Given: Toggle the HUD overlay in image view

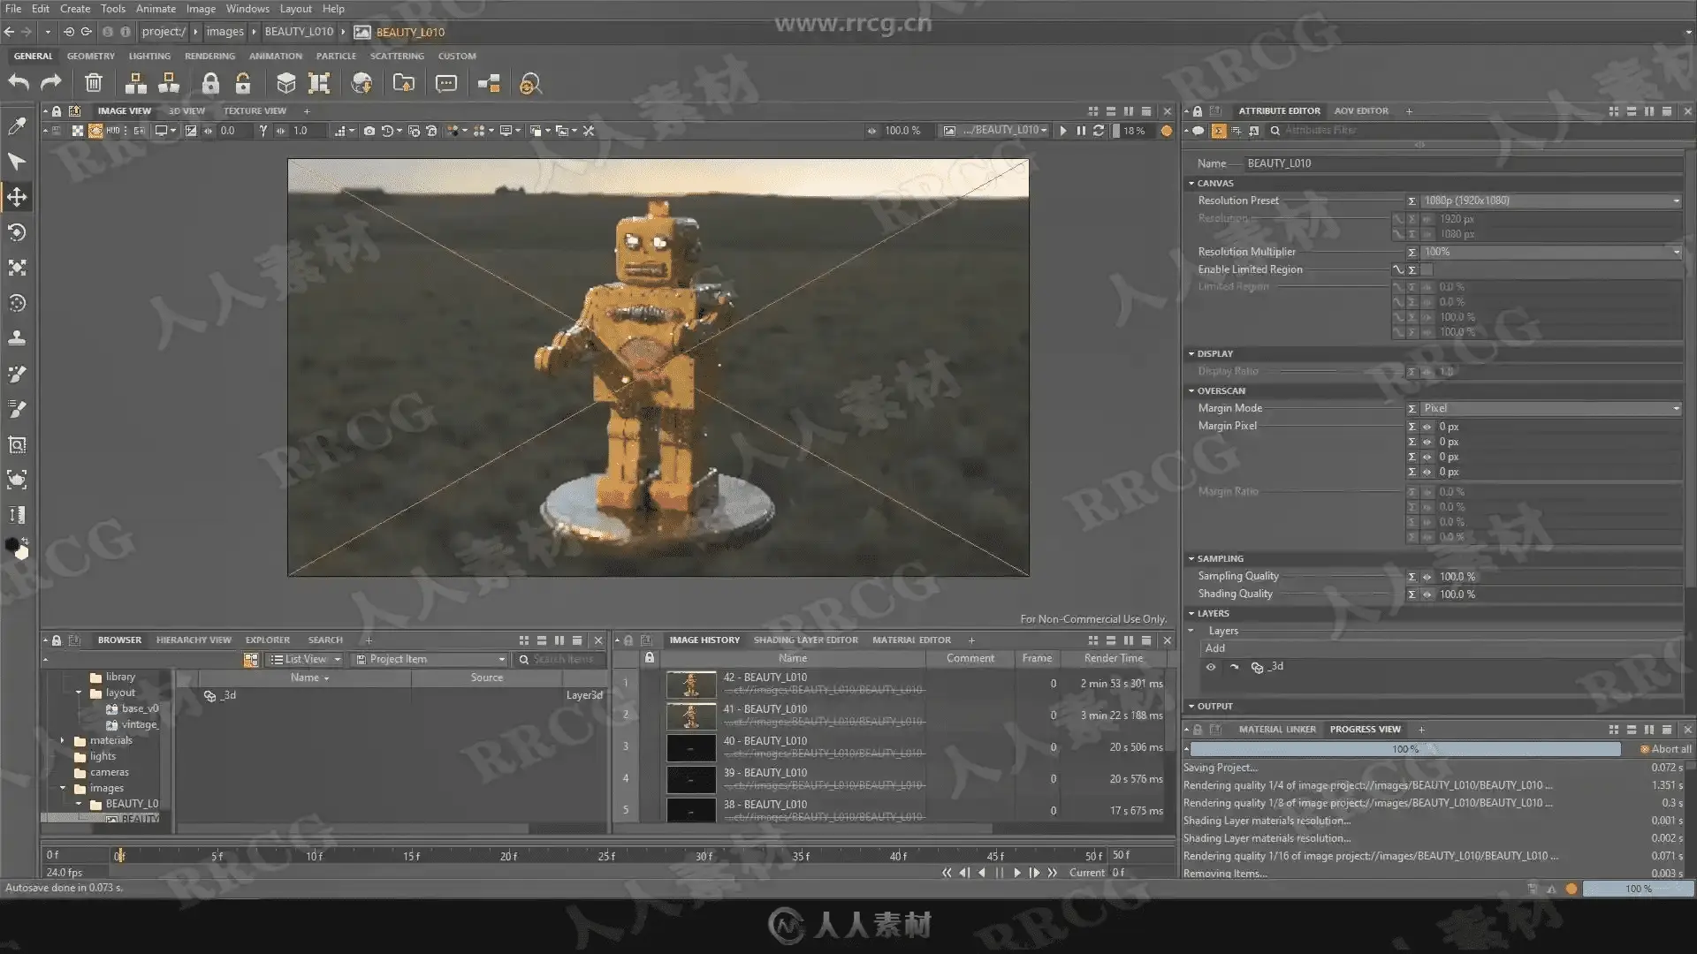Looking at the screenshot, I should [x=113, y=131].
